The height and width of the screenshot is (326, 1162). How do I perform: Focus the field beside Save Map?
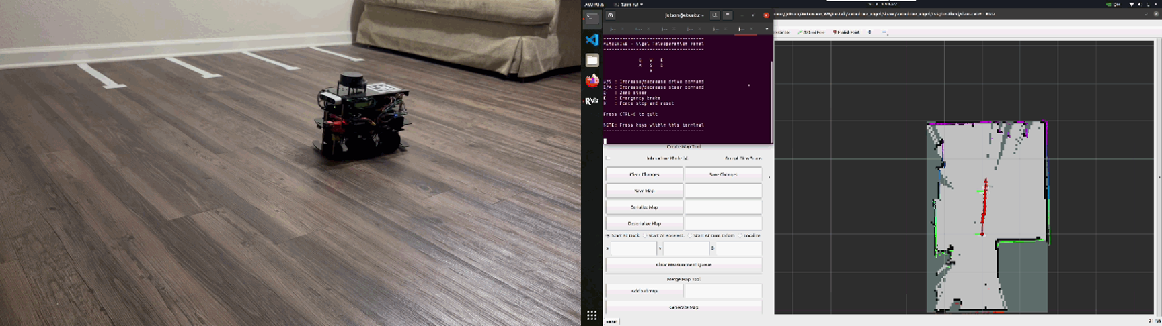click(x=723, y=191)
